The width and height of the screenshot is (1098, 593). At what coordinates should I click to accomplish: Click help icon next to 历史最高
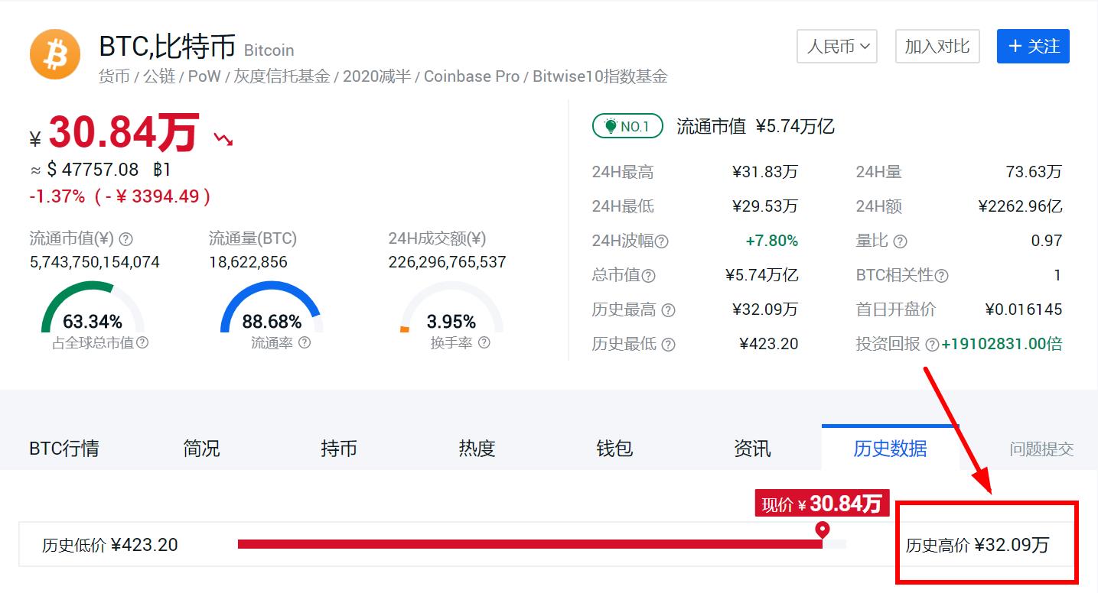click(x=668, y=310)
